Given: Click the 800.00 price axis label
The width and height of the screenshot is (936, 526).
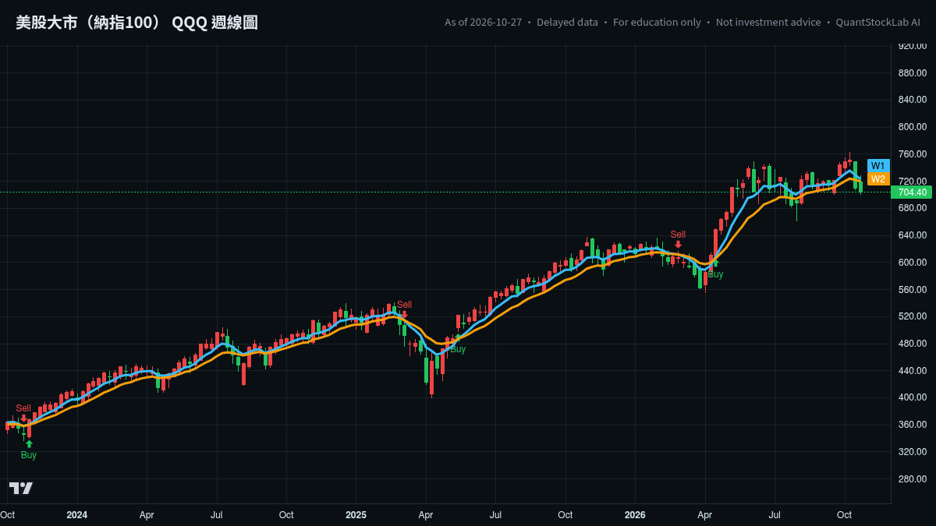Looking at the screenshot, I should 912,127.
